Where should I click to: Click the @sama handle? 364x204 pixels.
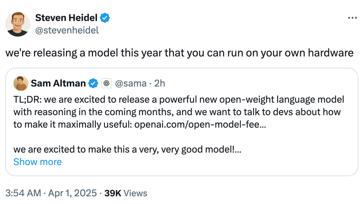click(131, 83)
